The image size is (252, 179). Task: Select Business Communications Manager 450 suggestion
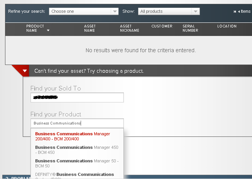pyautogui.click(x=77, y=150)
